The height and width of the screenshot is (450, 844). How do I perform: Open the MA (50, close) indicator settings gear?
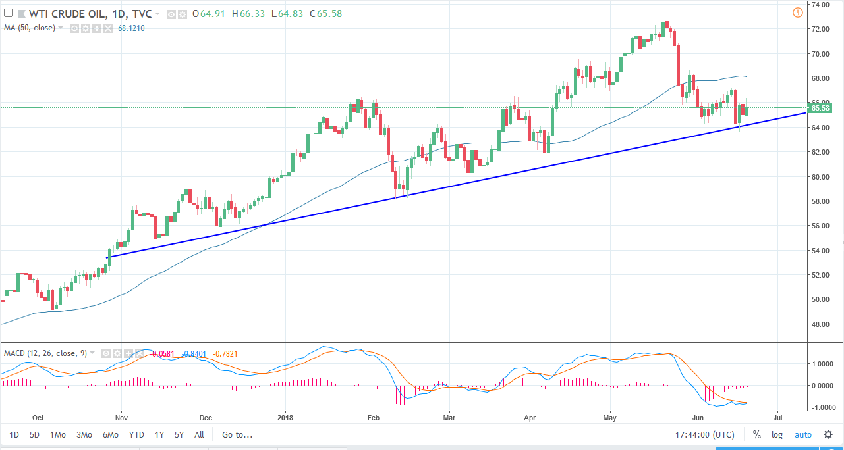(x=84, y=28)
